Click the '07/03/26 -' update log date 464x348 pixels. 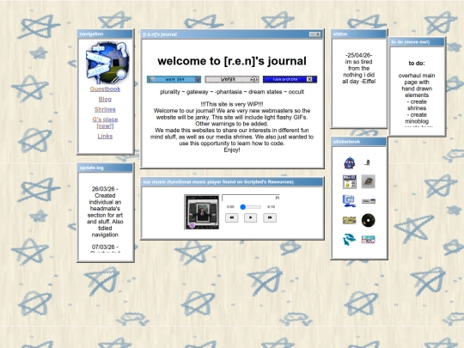coord(105,247)
